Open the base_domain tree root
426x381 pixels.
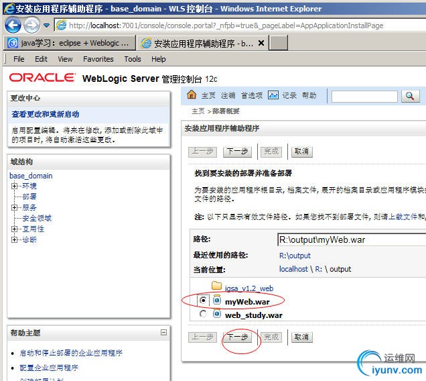click(31, 176)
